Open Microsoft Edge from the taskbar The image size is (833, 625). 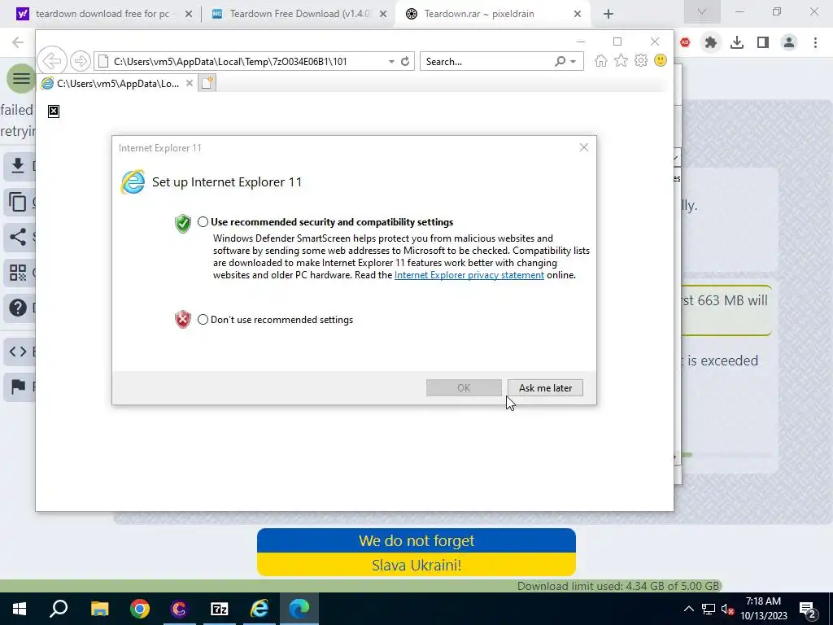point(299,609)
